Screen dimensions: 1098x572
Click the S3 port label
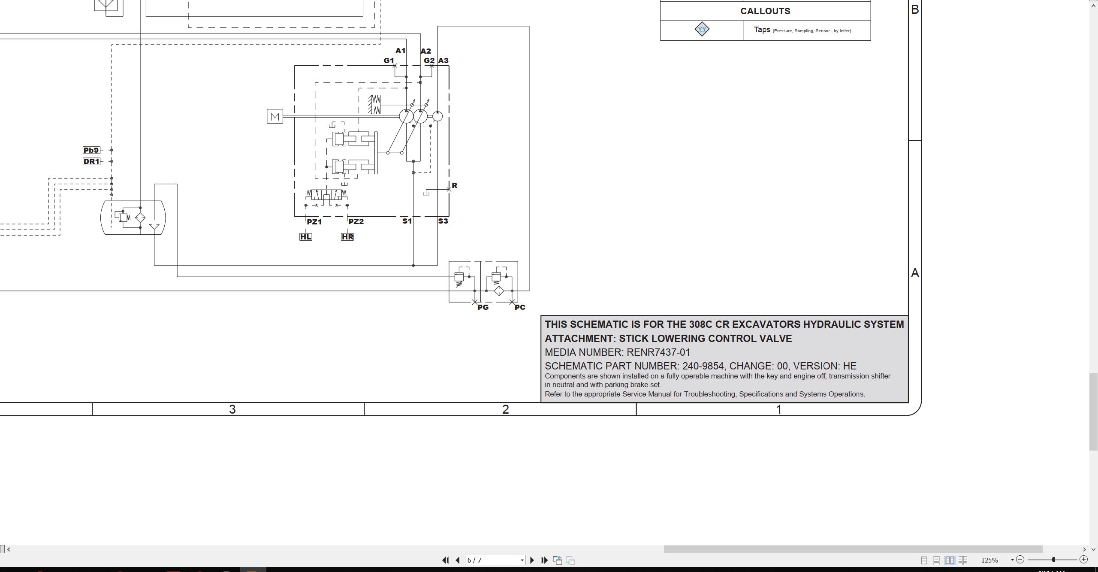click(x=443, y=221)
